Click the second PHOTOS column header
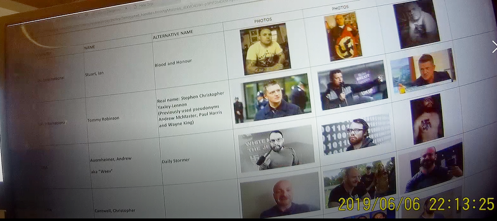Viewport: 497px width, 221px height. coord(340,8)
